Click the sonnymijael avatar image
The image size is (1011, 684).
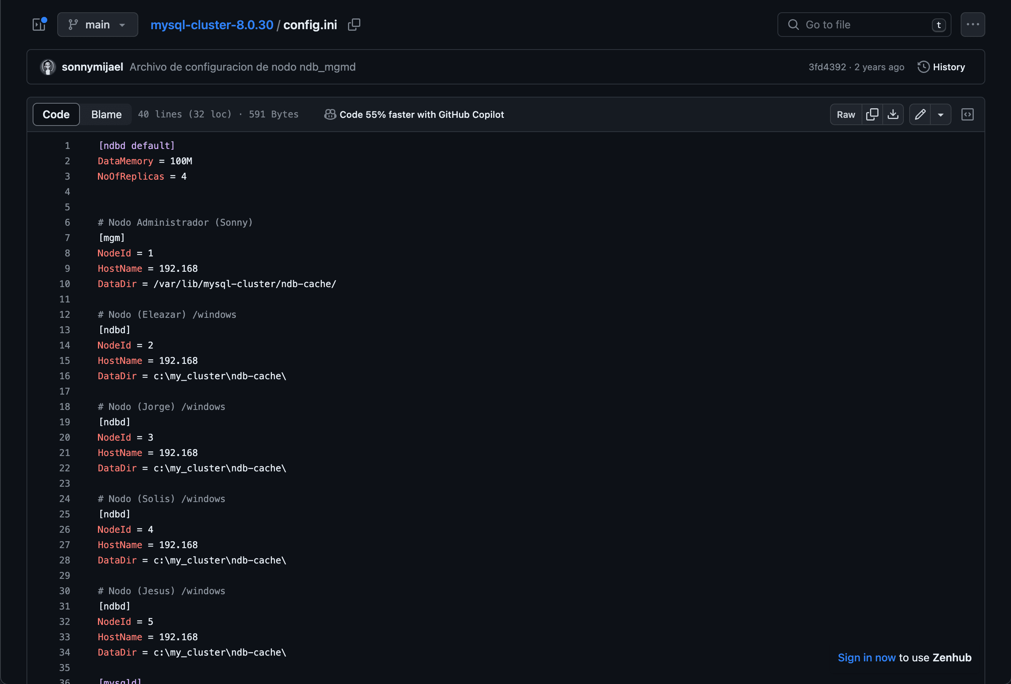(x=48, y=67)
